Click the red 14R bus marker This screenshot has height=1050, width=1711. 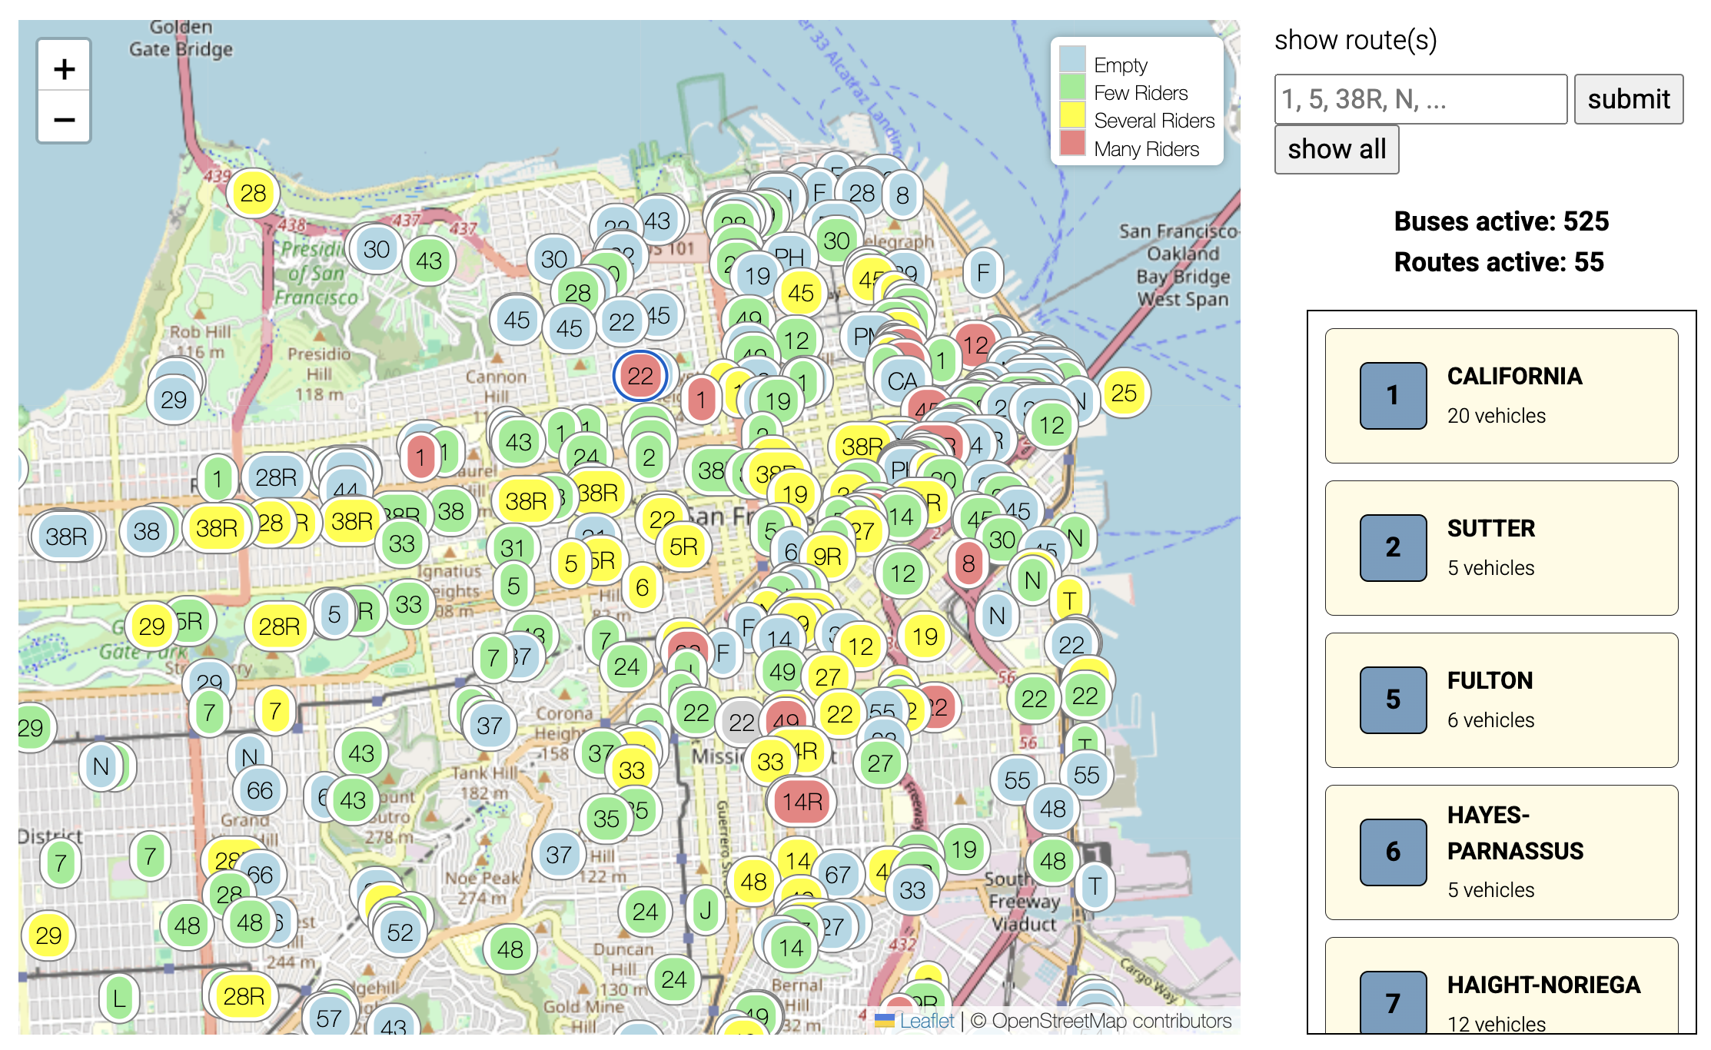(x=802, y=802)
